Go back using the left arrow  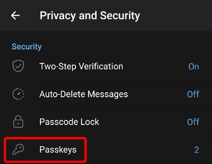tap(15, 16)
